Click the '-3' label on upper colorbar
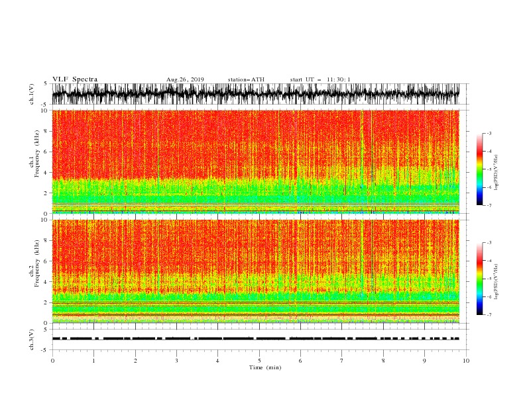Image resolution: width=525 pixels, height=405 pixels. 489,133
